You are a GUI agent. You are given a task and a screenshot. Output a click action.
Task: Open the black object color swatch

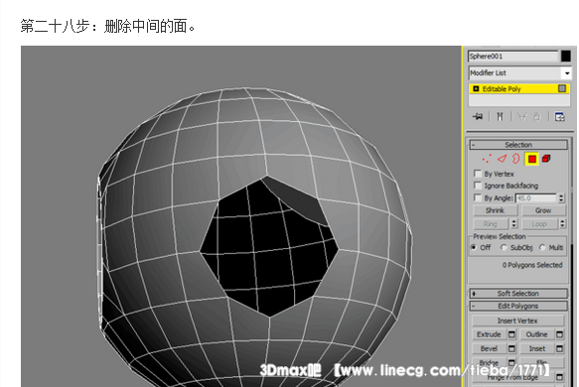point(566,57)
